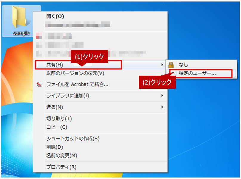Click the padlock icon beside なし
Image resolution: width=241 pixels, height=179 pixels.
pos(171,65)
